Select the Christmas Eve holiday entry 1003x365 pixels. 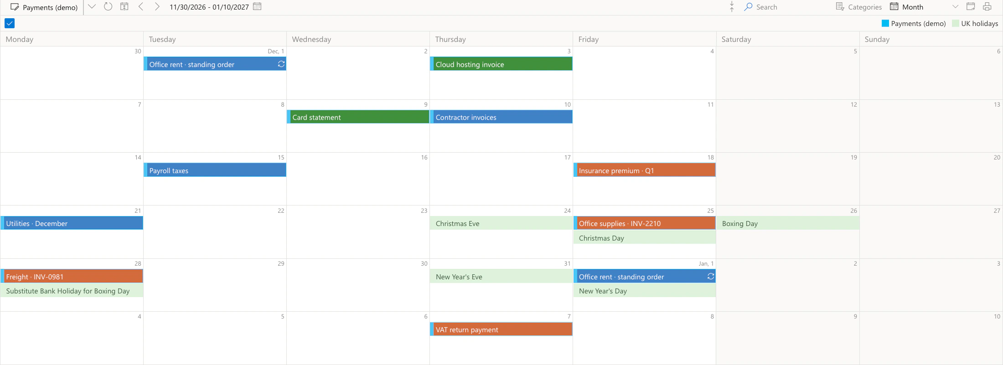pyautogui.click(x=501, y=223)
